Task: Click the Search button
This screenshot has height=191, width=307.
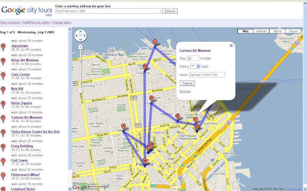Action: 170,11
